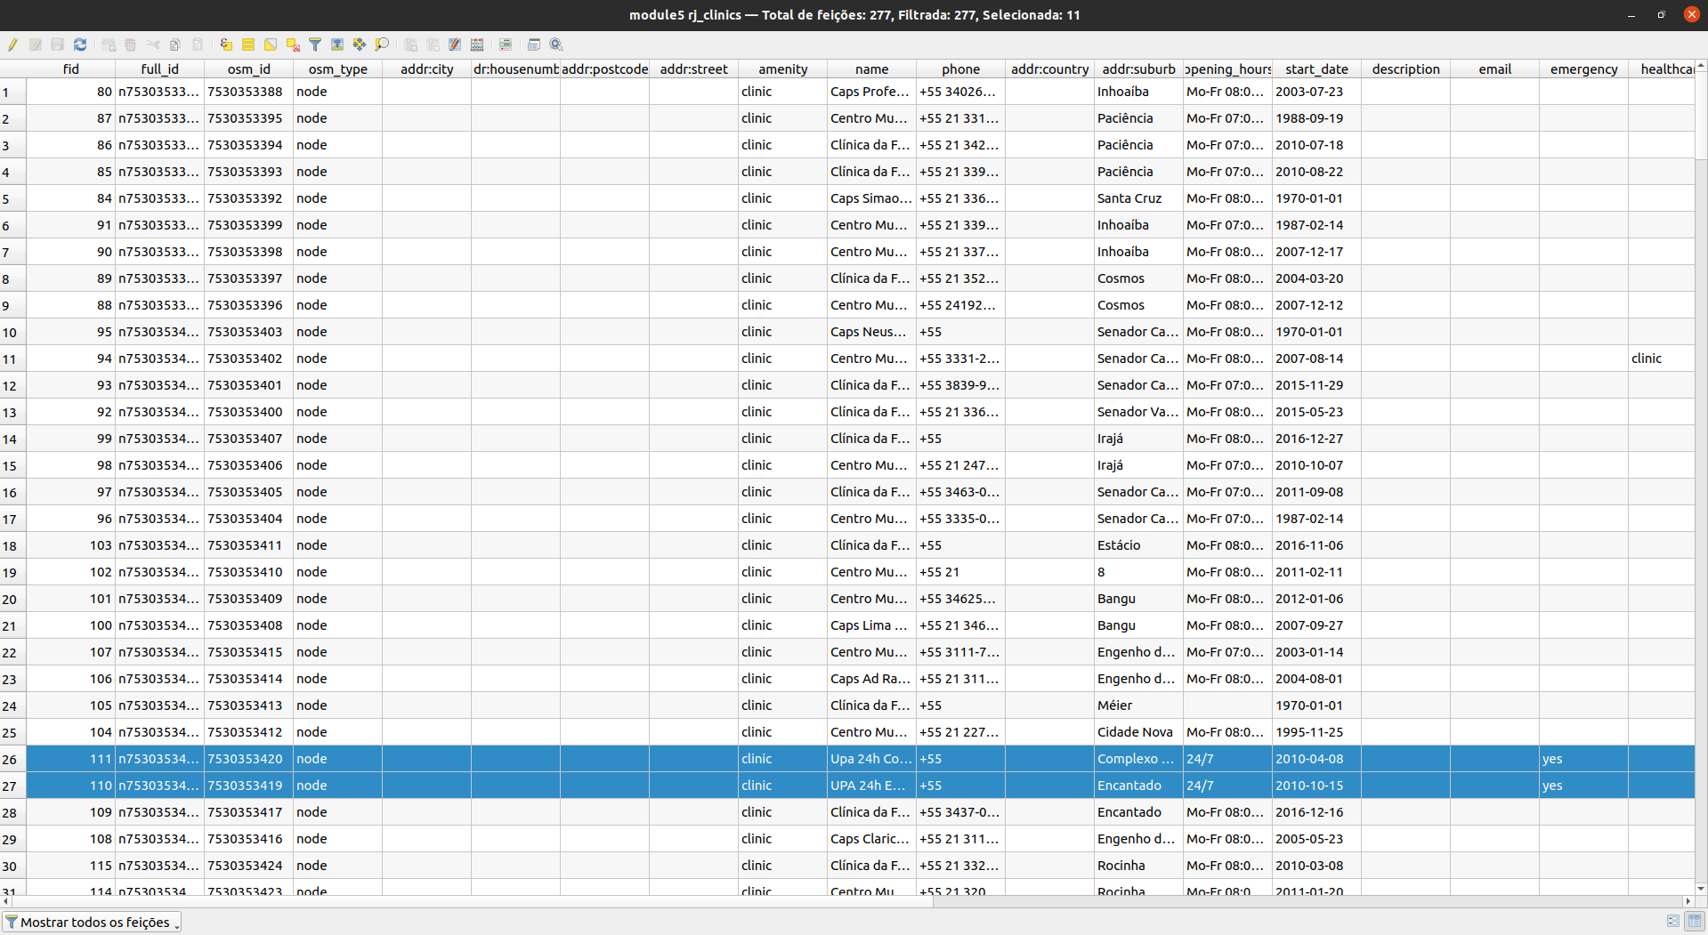Click the add feature icon
Viewport: 1708px width, 935px height.
tap(109, 44)
